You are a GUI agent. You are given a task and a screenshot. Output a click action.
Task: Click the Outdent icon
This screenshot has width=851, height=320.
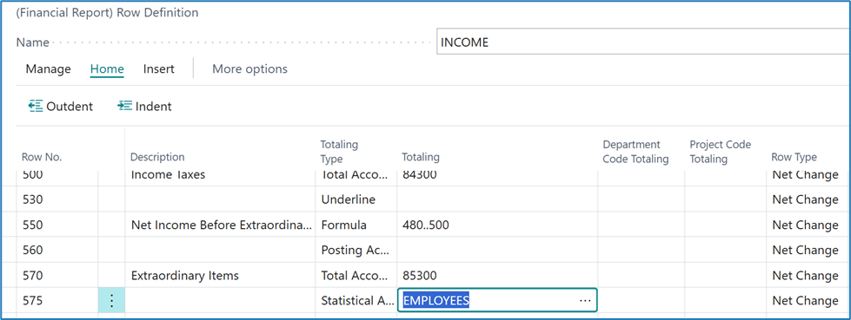click(x=36, y=106)
